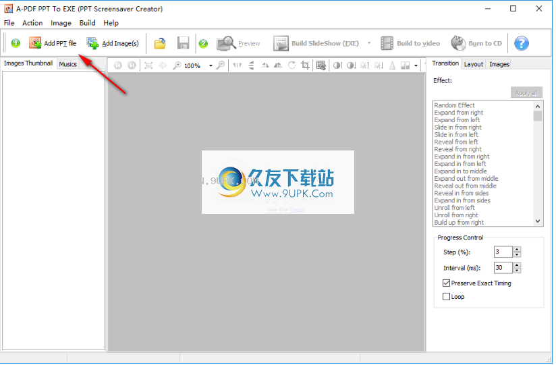Click the Apply all button

click(526, 93)
